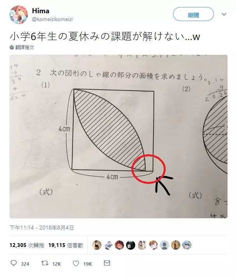
Task: Open Hima's profile avatar
Action: (19, 14)
